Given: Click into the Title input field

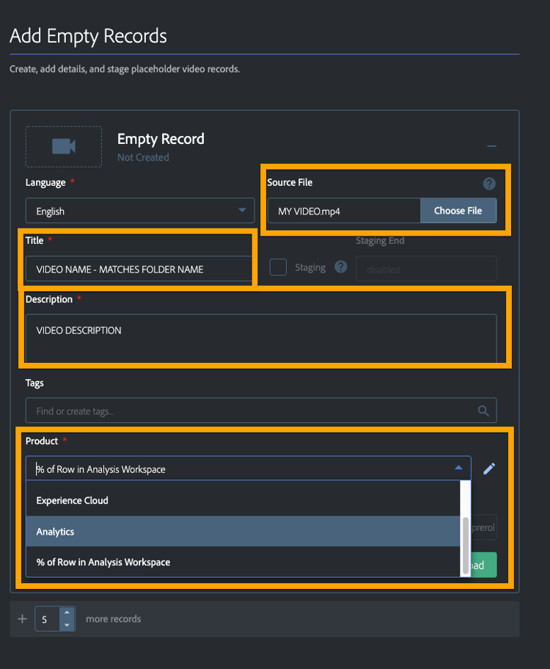Looking at the screenshot, I should point(139,270).
